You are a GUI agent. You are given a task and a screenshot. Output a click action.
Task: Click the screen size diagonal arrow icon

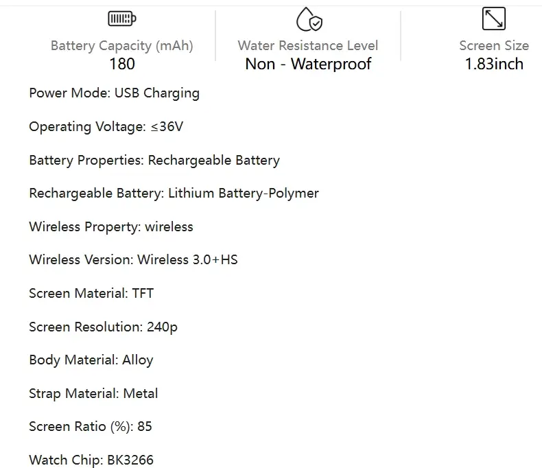493,19
